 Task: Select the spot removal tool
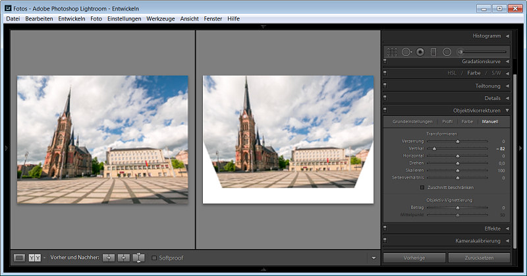tap(406, 51)
